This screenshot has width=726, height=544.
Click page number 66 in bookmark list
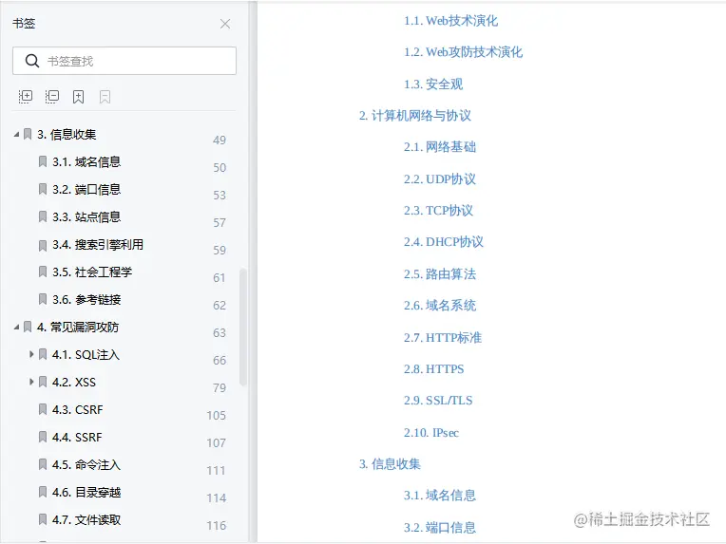click(x=220, y=361)
